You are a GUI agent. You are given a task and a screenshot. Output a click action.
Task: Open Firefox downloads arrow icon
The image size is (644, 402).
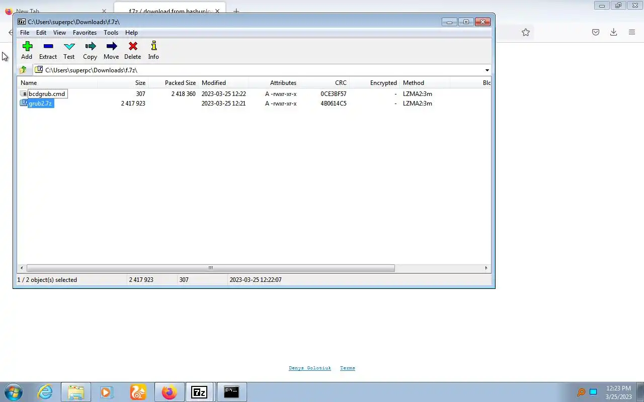click(614, 32)
